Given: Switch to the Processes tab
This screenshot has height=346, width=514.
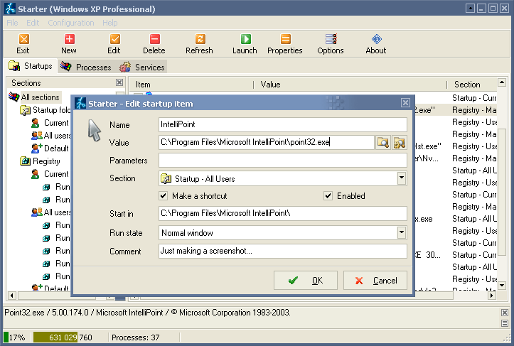Looking at the screenshot, I should (86, 67).
